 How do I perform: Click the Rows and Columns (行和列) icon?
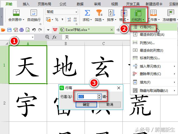138,13
